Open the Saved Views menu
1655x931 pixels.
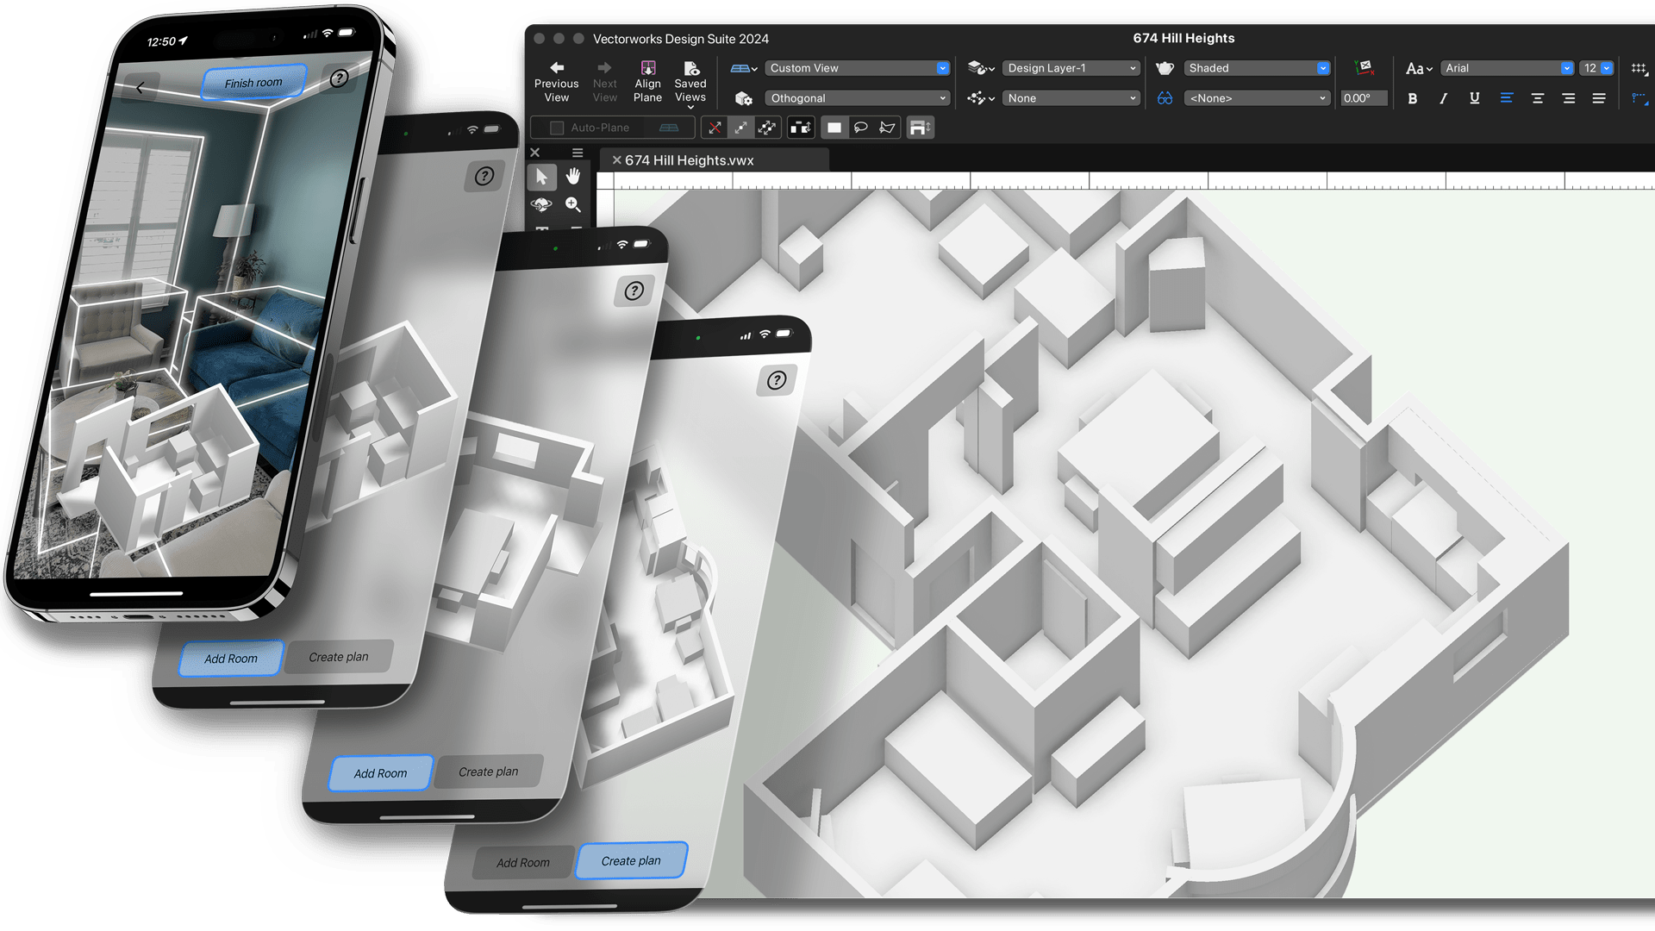(690, 82)
